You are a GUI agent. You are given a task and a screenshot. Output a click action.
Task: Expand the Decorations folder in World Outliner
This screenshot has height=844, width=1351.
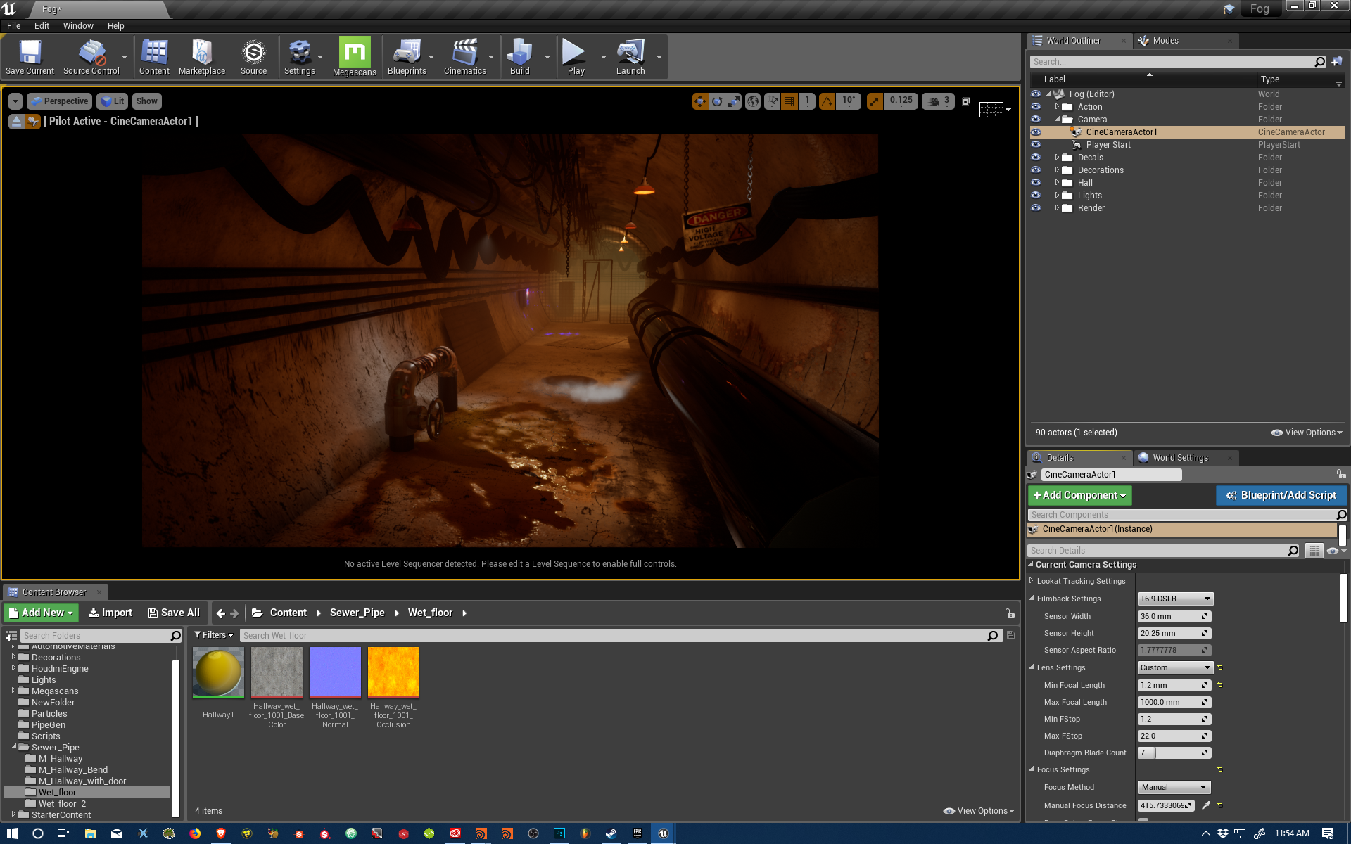[x=1057, y=170]
